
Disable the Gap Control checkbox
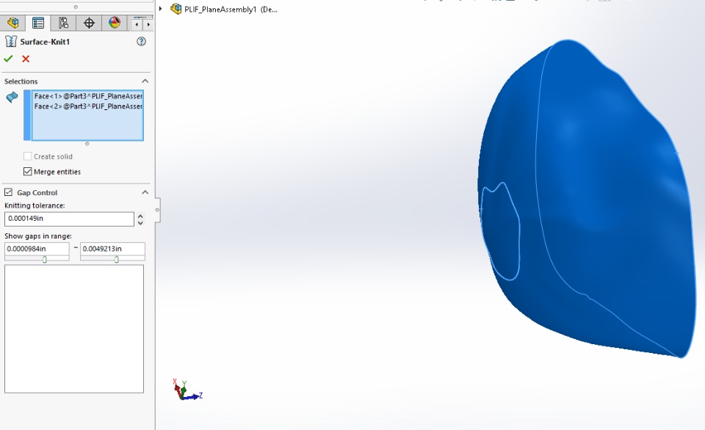click(8, 192)
